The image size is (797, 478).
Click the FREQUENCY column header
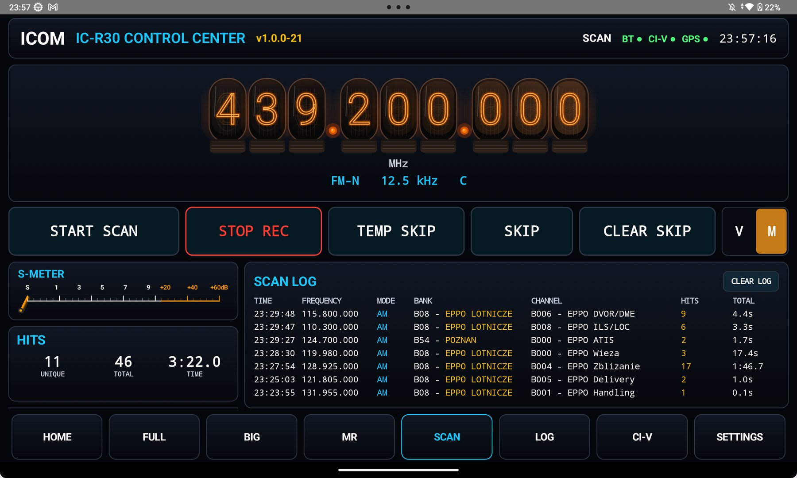click(321, 301)
